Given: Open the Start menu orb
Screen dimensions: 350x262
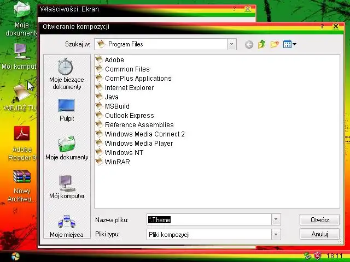Looking at the screenshot, I should coord(16,257).
